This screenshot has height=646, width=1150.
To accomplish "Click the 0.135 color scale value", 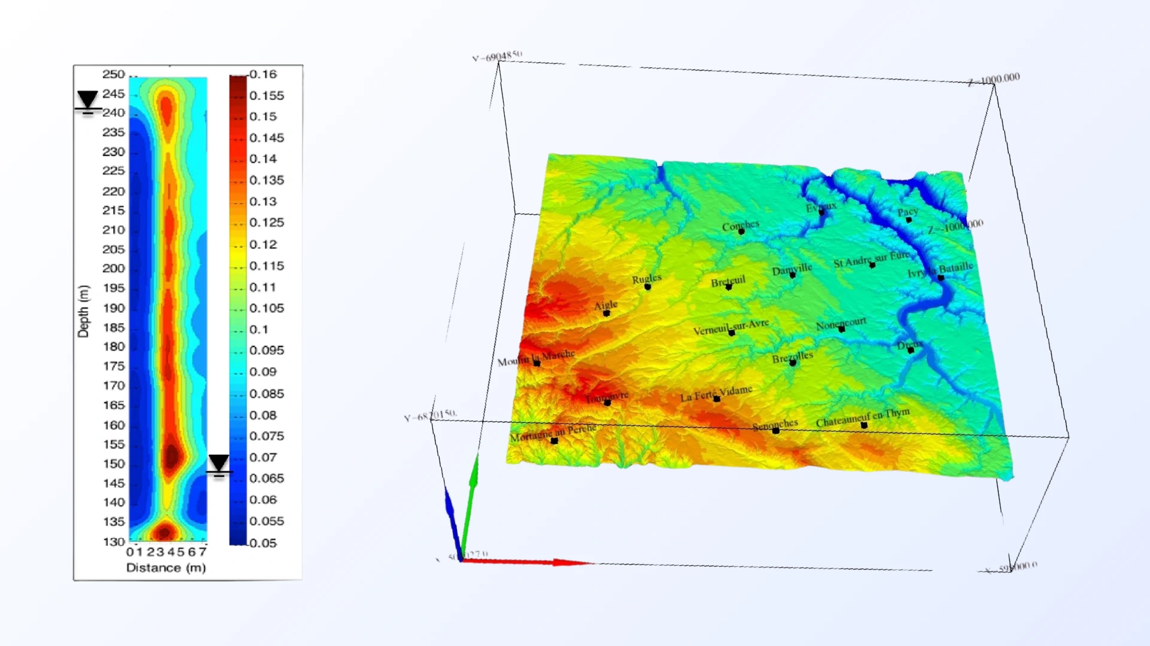I will pos(267,180).
